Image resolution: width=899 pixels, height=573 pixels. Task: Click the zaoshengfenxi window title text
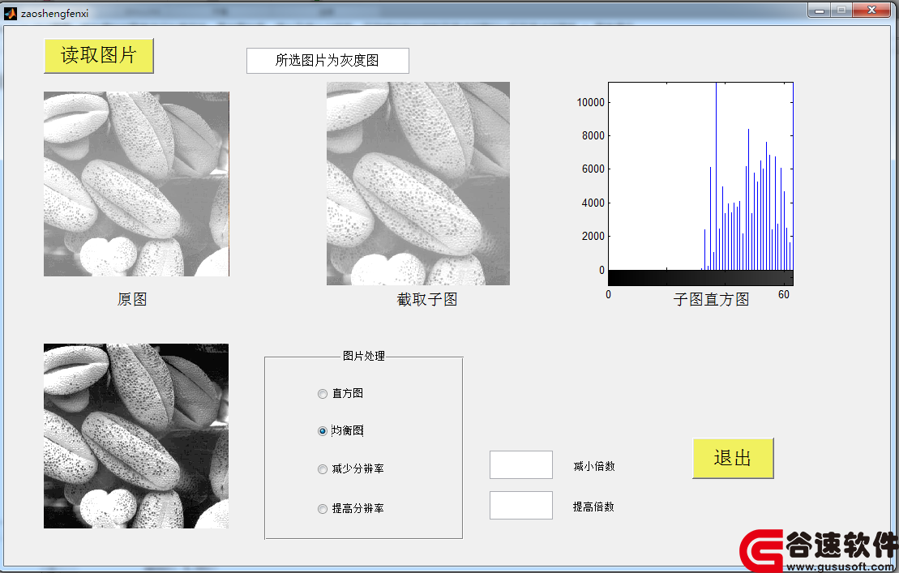[x=55, y=14]
